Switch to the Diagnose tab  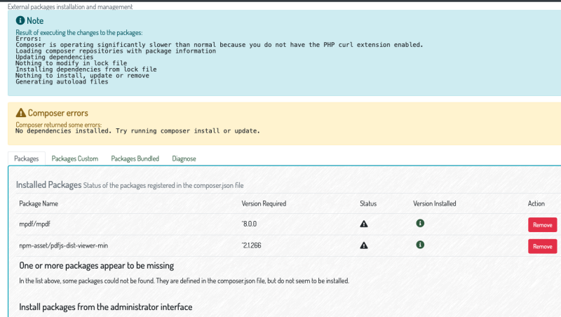click(184, 158)
